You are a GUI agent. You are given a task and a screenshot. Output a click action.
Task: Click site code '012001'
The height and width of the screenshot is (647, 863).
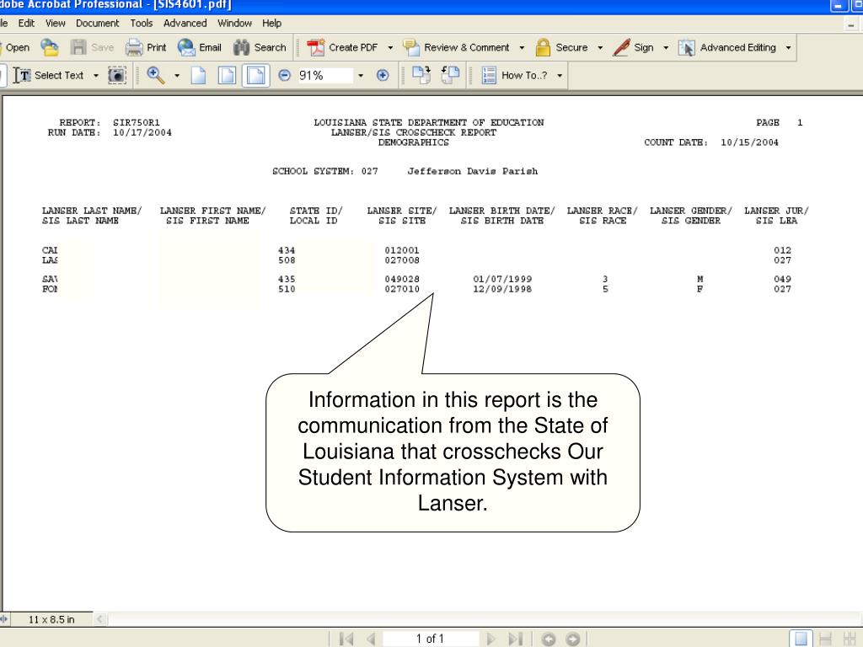click(x=402, y=250)
